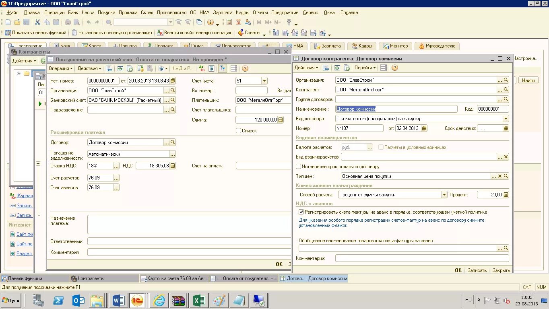Open calculator button for Процент 20,00 field
The image size is (549, 309).
point(506,194)
